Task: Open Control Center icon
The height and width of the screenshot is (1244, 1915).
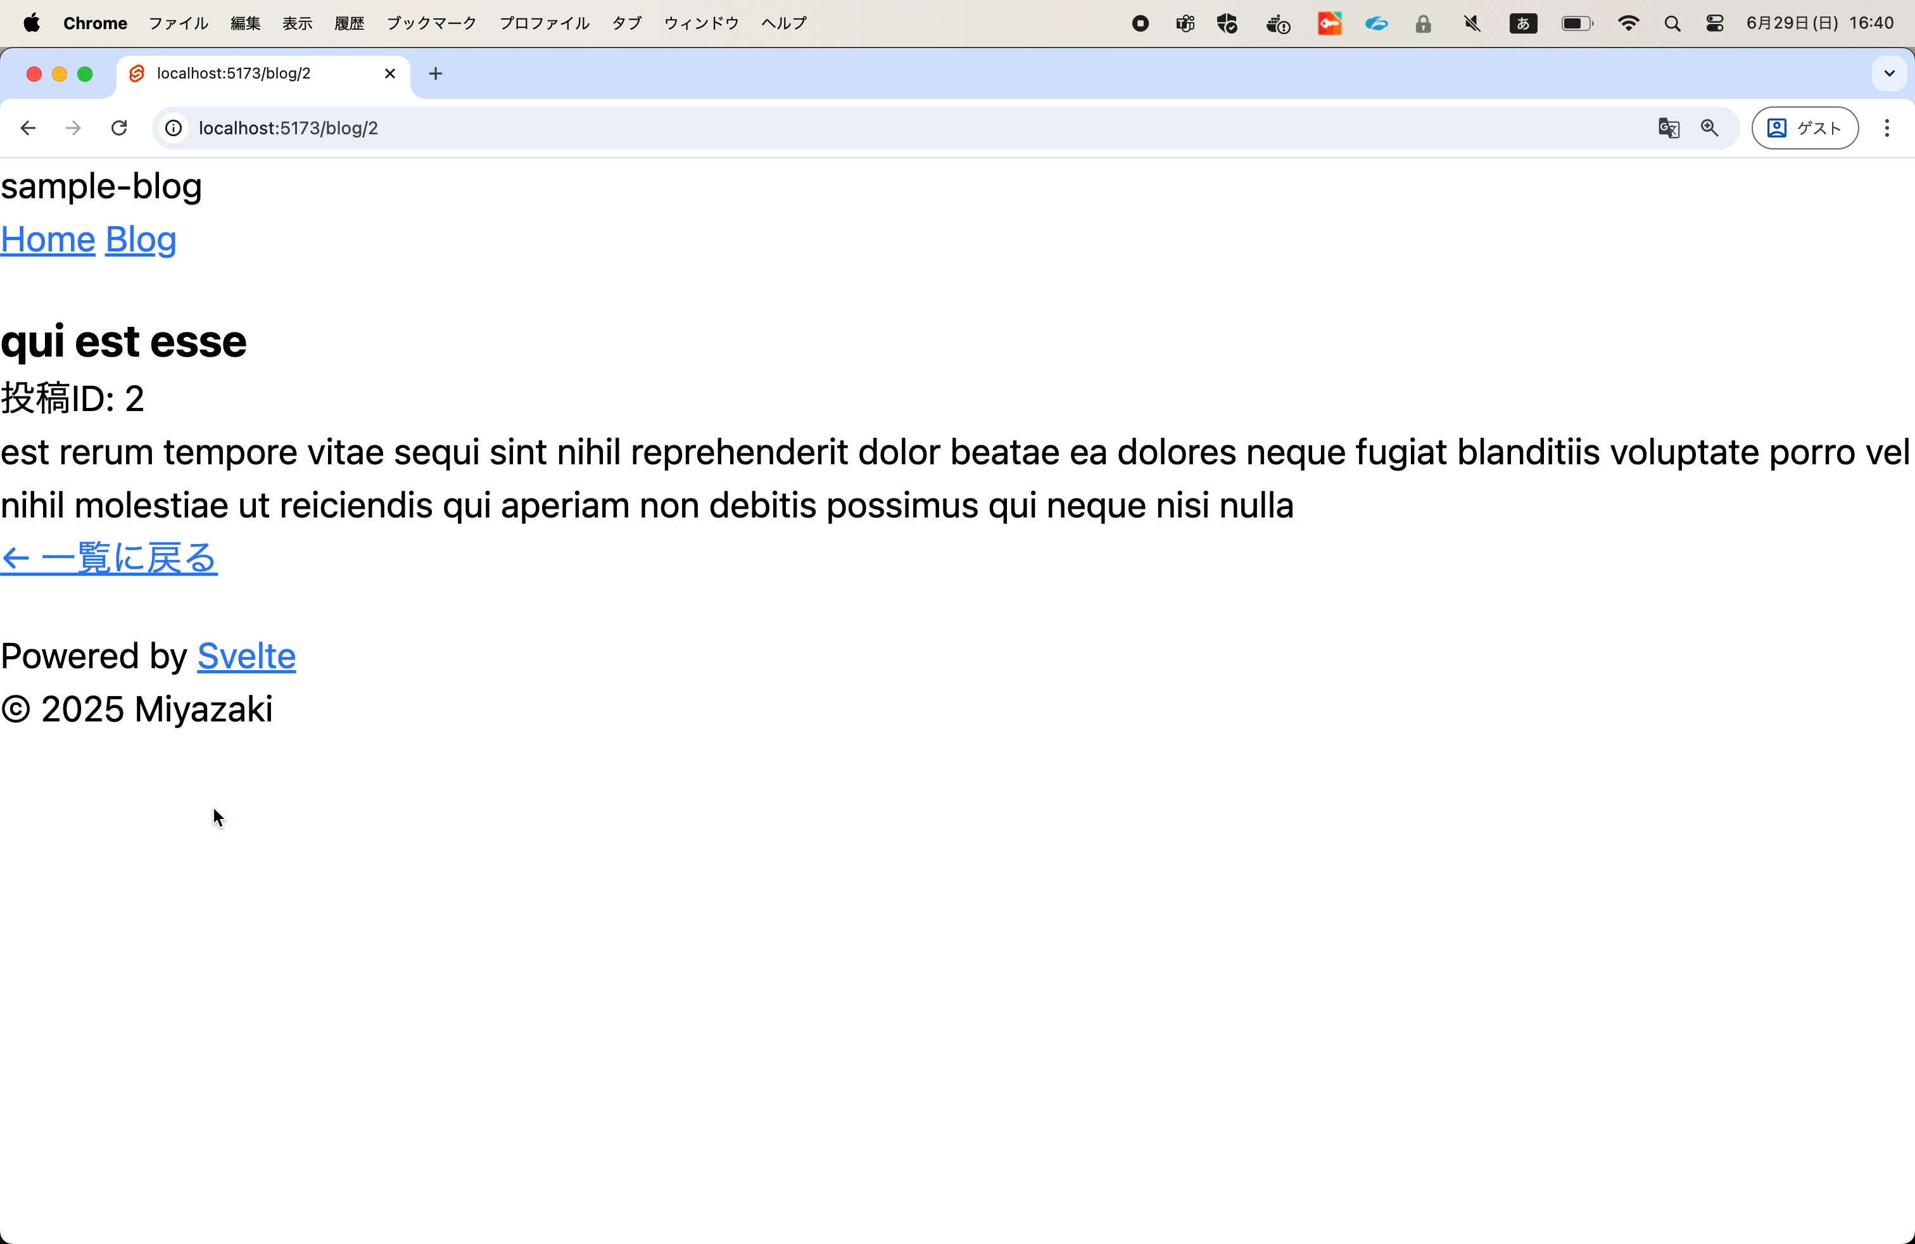Action: (1714, 24)
